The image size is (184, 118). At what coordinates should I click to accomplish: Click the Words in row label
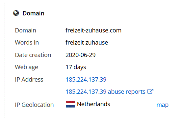click(27, 42)
